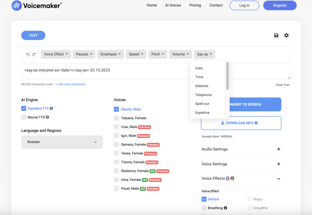Image resolution: width=312 pixels, height=215 pixels.
Task: Click info icon next to Breathing
Action: coord(225,208)
